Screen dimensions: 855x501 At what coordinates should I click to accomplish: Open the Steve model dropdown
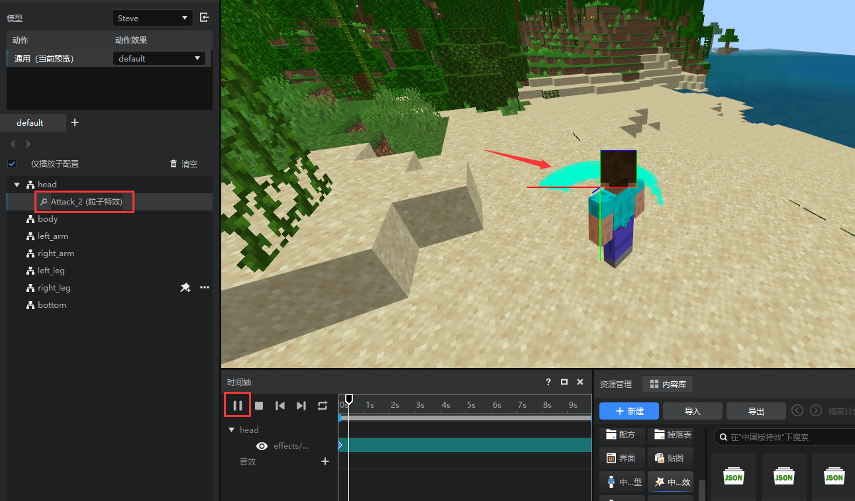click(x=152, y=18)
